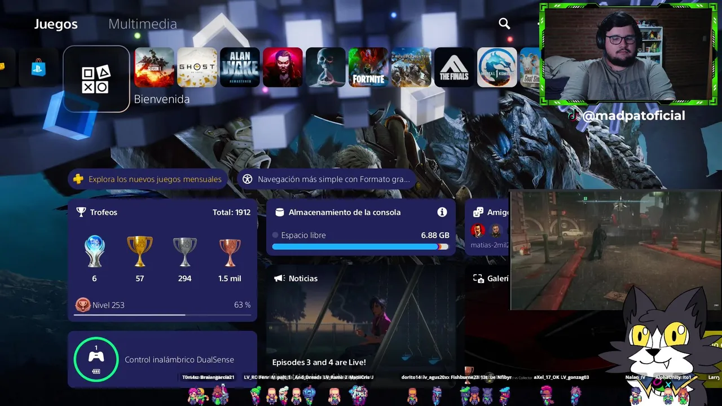Select the bronze trophy icon

point(230,252)
